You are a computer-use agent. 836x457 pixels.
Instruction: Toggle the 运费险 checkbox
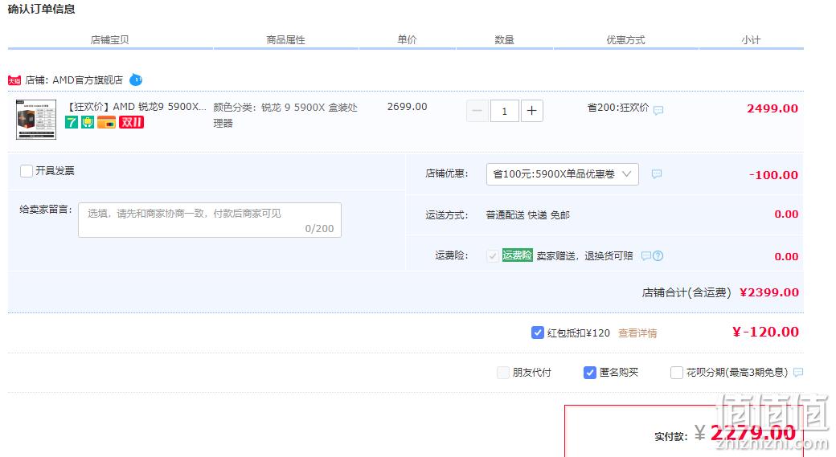(493, 255)
